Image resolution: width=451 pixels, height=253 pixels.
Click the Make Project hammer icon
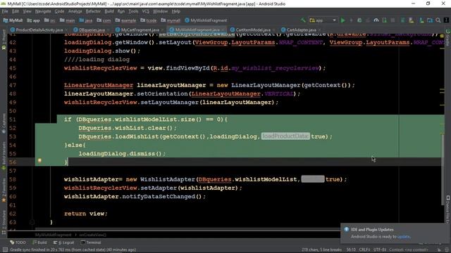coord(303,20)
